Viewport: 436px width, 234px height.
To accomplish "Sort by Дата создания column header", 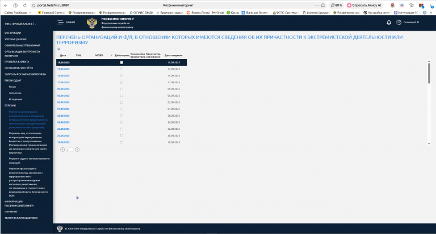I will click(x=173, y=56).
